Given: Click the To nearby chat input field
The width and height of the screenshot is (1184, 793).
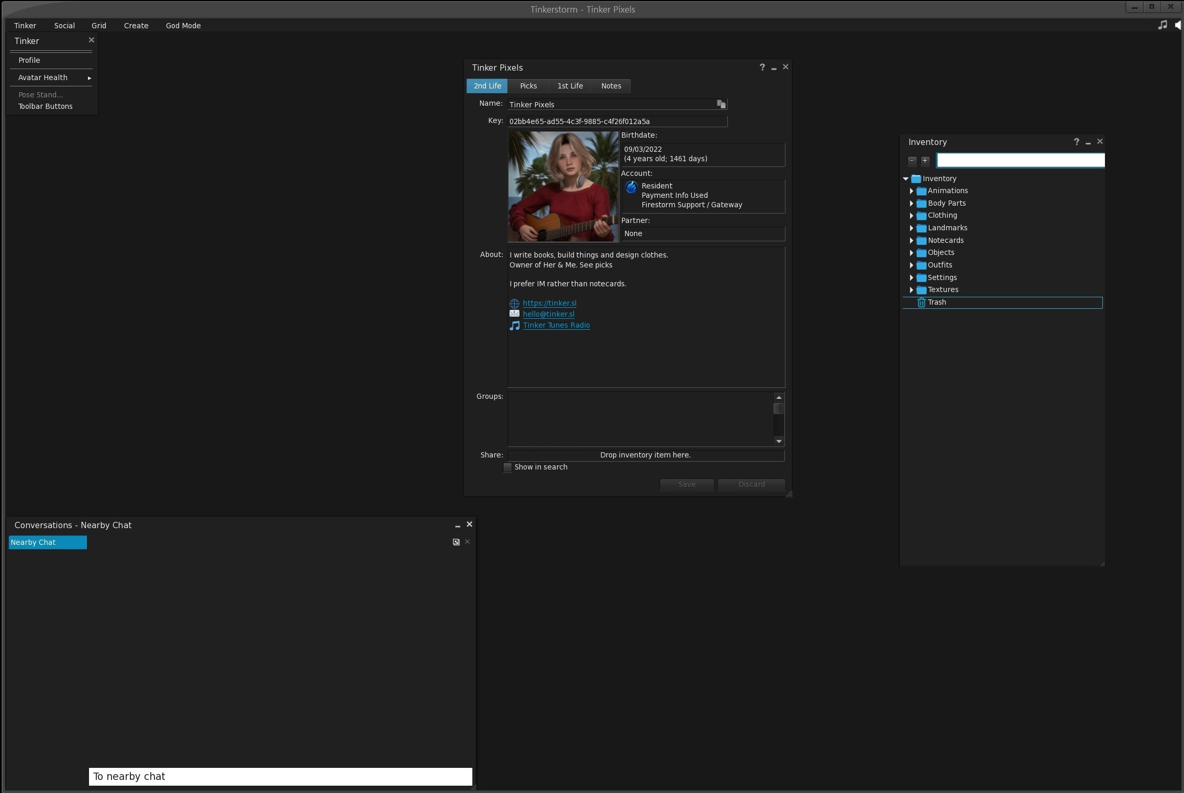Looking at the screenshot, I should pos(281,777).
